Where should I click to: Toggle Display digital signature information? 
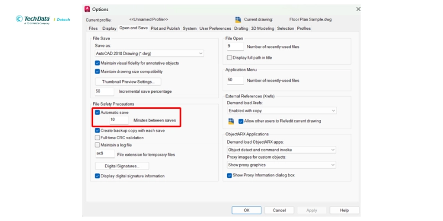pos(97,176)
